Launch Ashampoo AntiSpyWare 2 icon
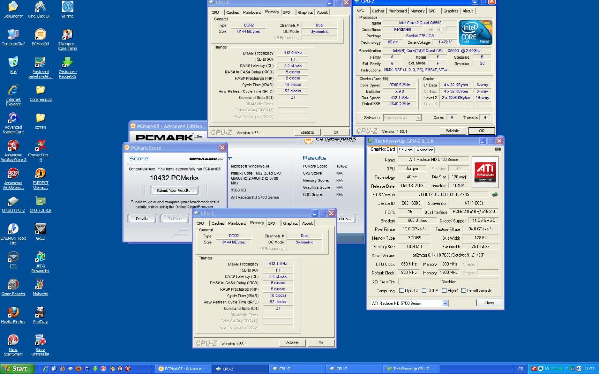 pos(13,150)
